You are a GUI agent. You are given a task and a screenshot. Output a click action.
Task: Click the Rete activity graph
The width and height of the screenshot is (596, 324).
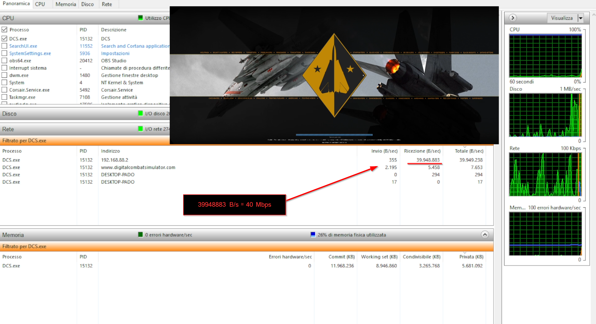point(545,174)
